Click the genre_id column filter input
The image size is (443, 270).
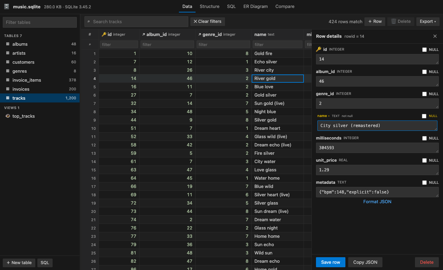(x=223, y=44)
